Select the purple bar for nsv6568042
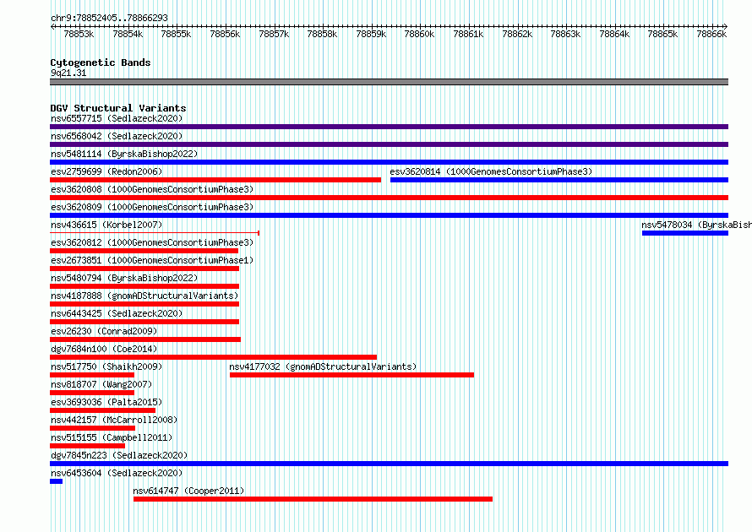Screen dimensions: 752x532 point(389,144)
